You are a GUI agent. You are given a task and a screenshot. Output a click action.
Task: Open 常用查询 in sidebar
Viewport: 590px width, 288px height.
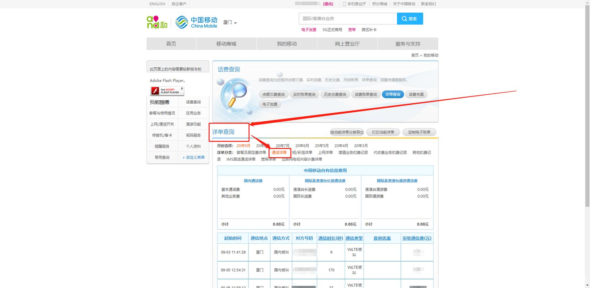pos(162,157)
